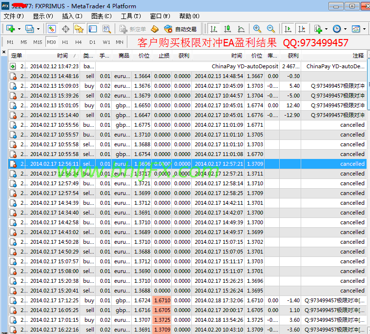Switch to bar chart mode
This screenshot has height=334, width=370.
point(214,29)
